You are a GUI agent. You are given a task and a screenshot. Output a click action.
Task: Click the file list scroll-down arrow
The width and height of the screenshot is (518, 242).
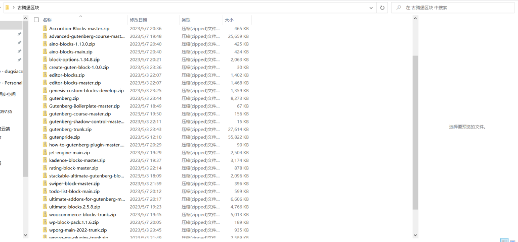415,235
